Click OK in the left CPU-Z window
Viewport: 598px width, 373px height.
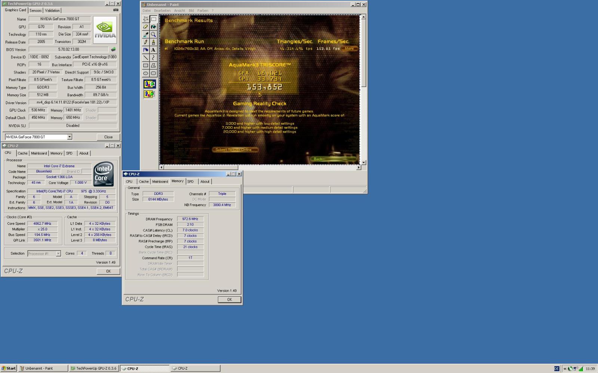coord(108,271)
